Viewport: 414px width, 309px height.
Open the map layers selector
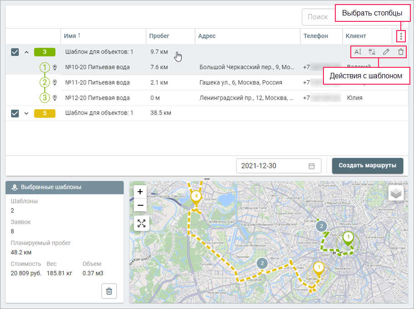click(x=396, y=193)
